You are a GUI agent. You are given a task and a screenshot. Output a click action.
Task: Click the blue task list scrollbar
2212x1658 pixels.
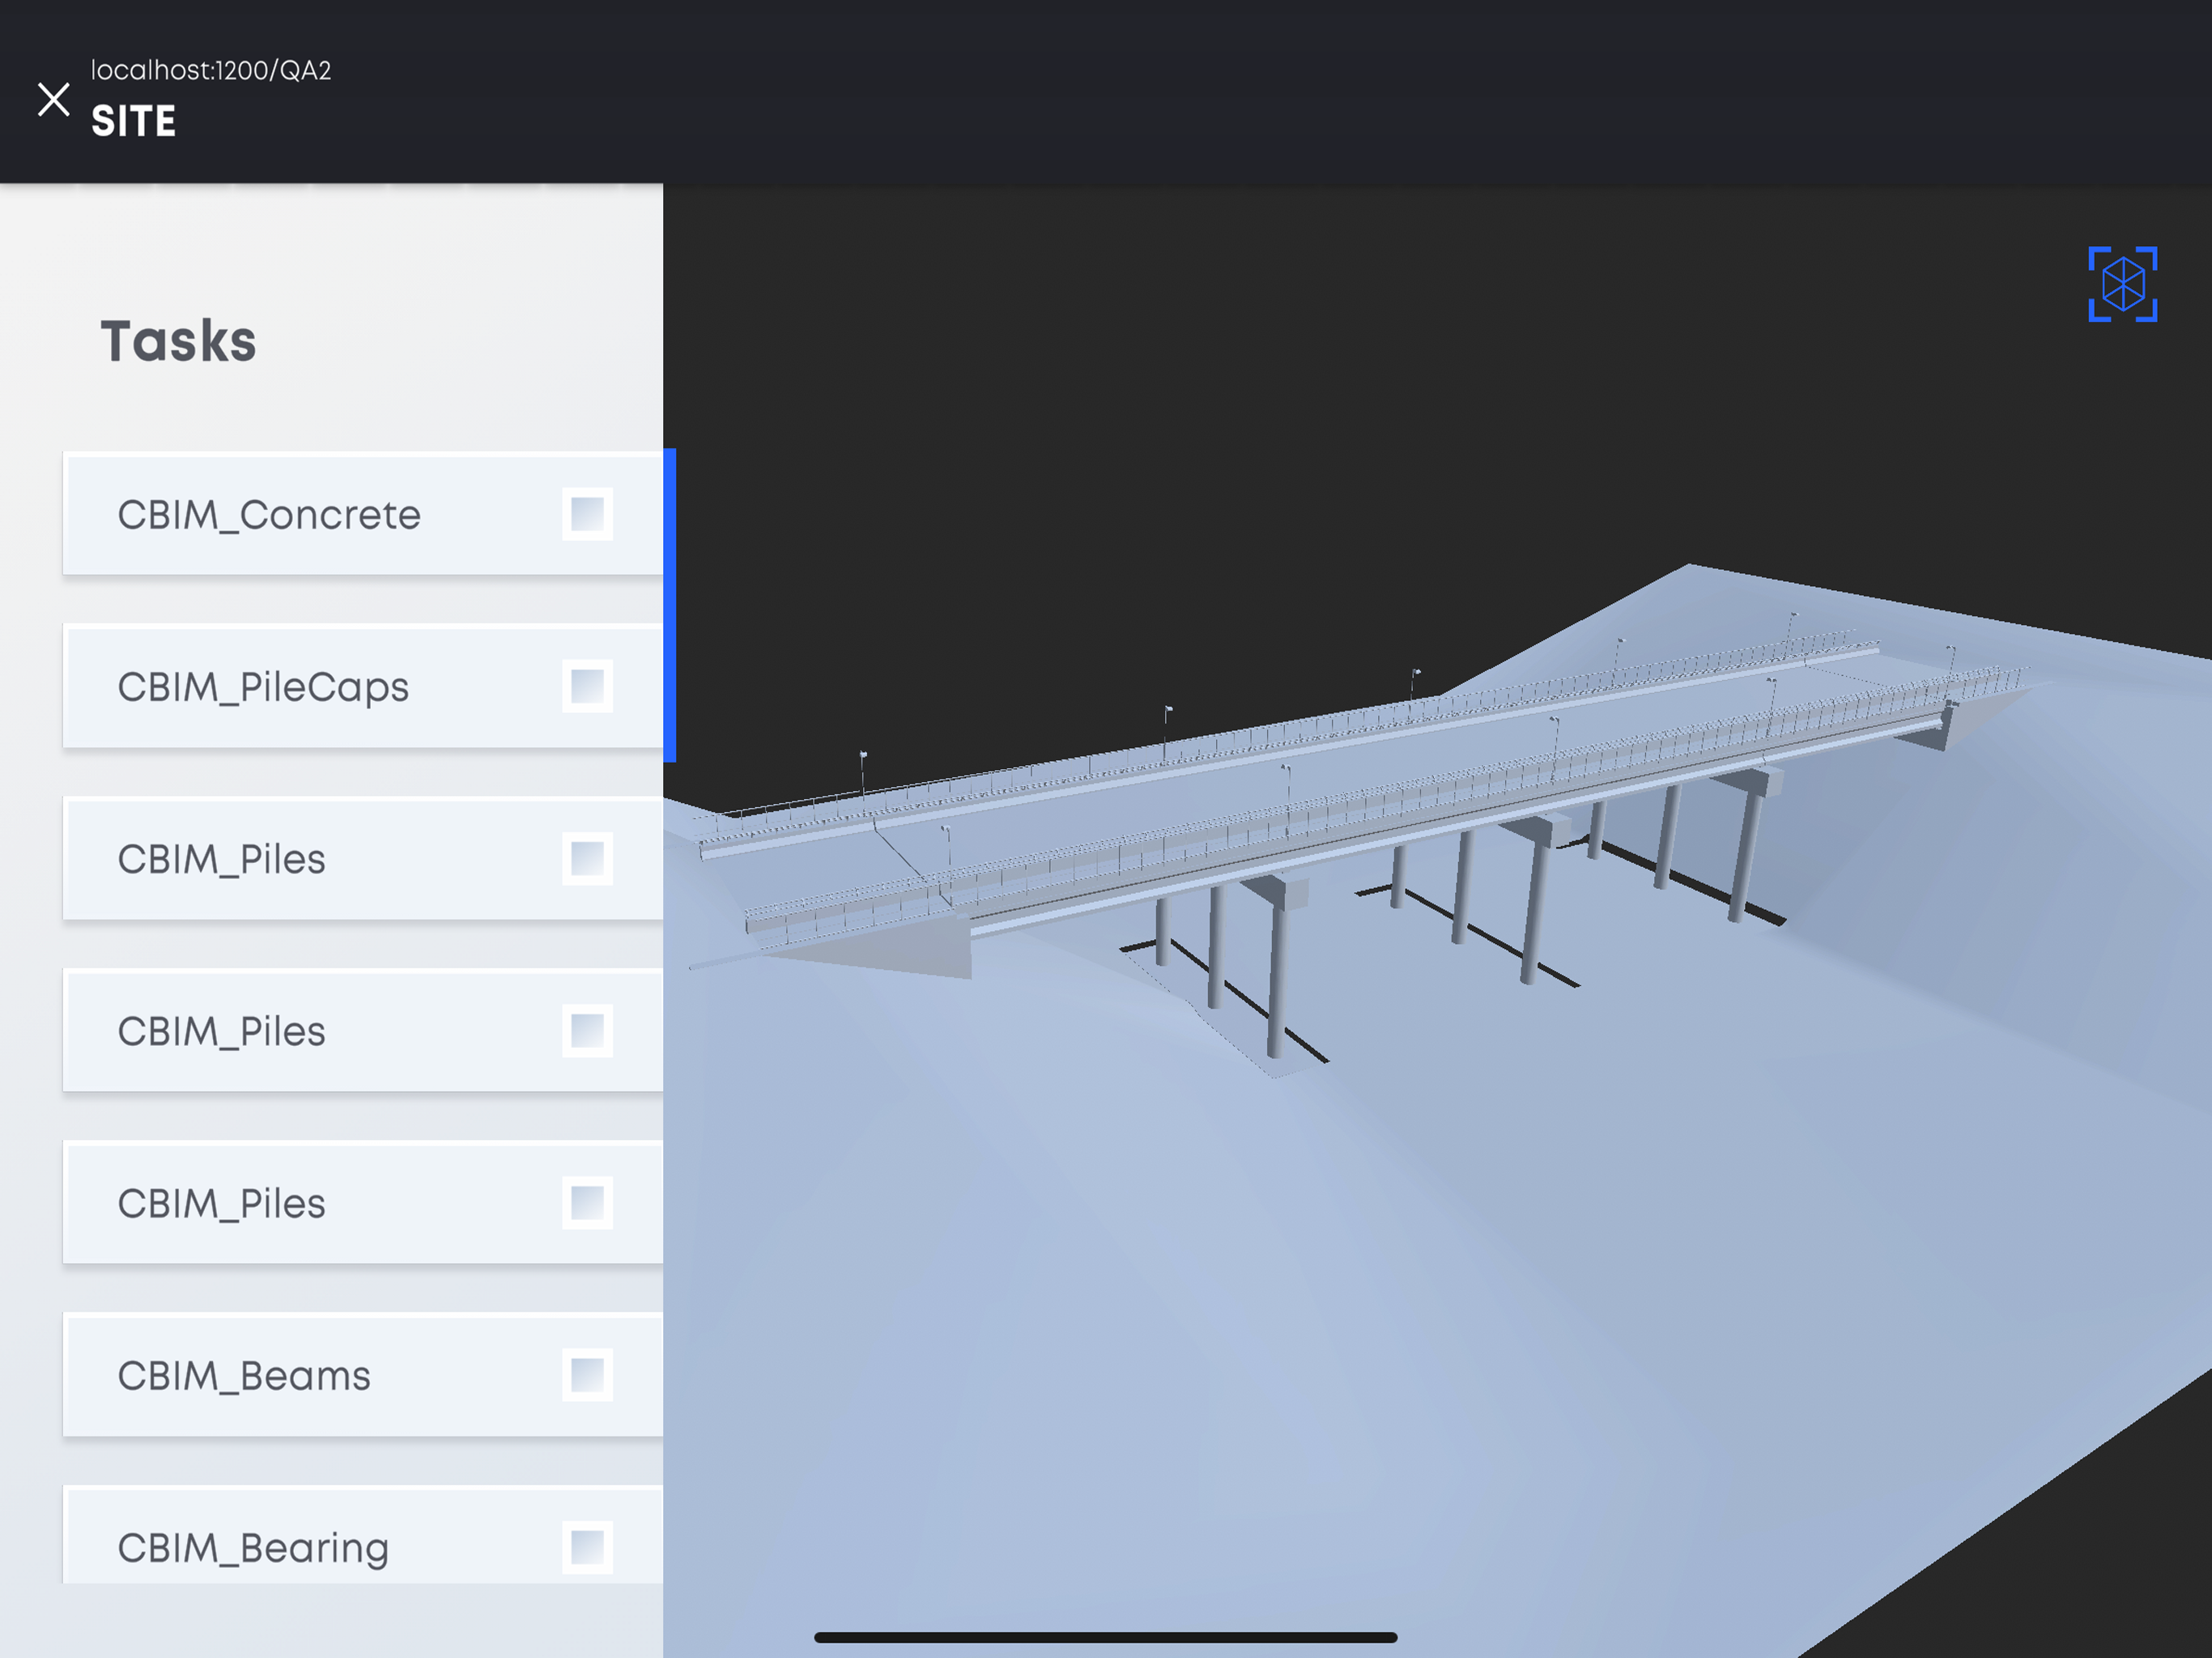(x=670, y=605)
